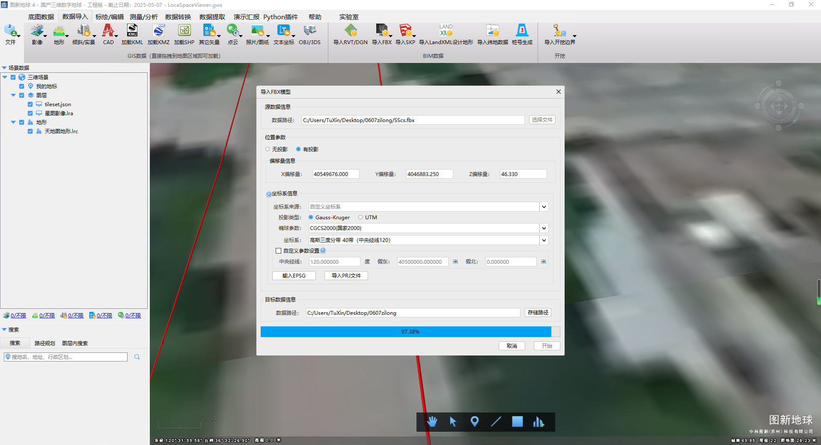Collapse the 地形 tree node

pos(13,122)
